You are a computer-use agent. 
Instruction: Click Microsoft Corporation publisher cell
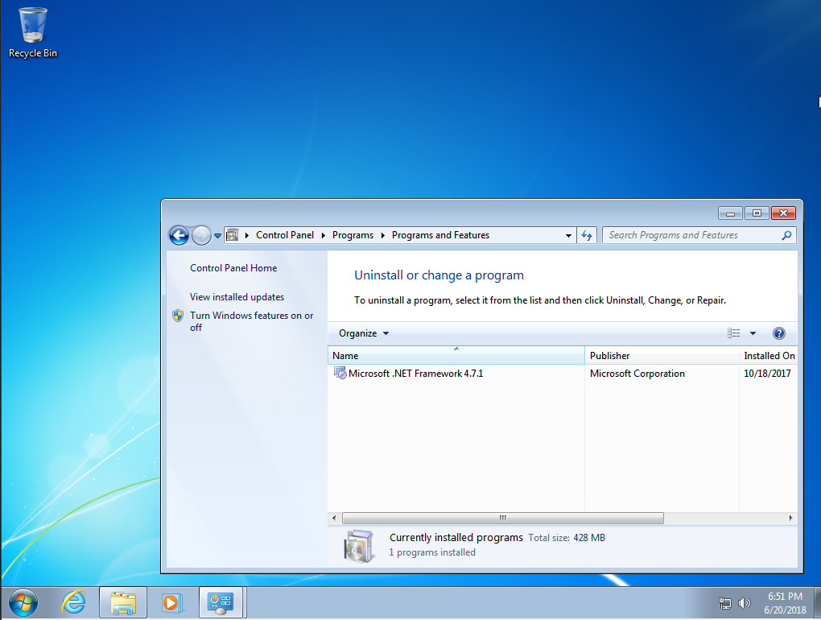tap(637, 374)
